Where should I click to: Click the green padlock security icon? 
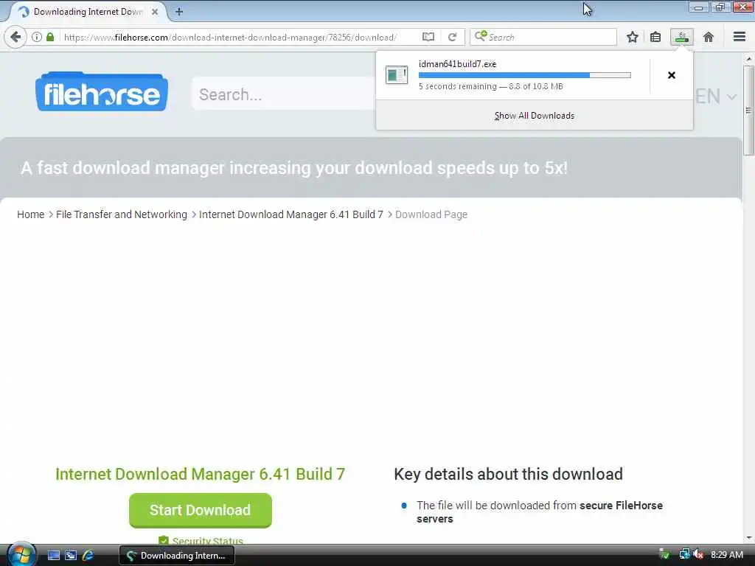point(50,37)
